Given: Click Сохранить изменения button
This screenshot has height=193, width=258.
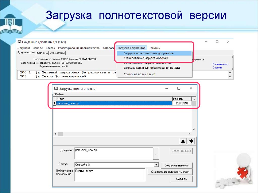Looking at the screenshot, I should pos(177,165).
